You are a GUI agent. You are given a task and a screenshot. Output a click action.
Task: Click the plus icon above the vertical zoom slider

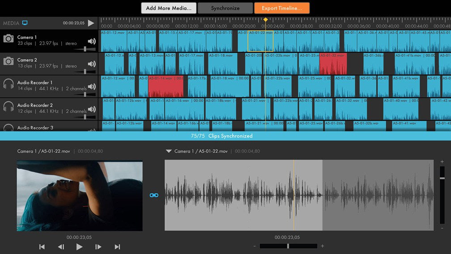(442, 162)
